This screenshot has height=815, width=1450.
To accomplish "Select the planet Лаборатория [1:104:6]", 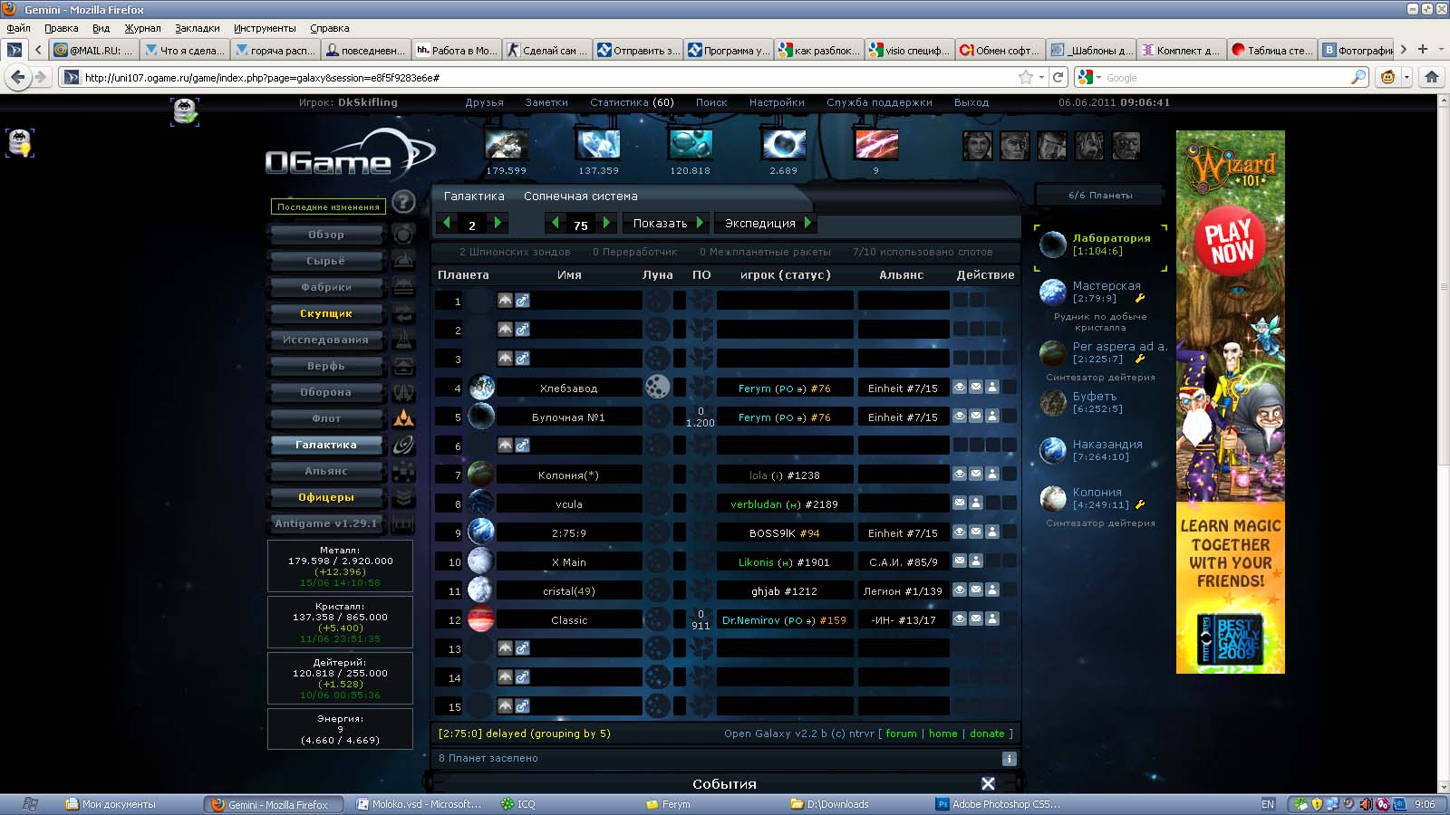I will [x=1100, y=244].
